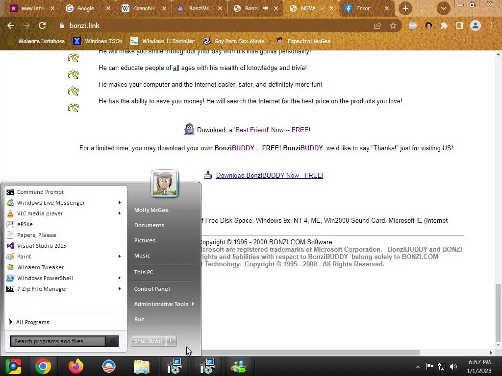Viewport: 502px width, 376px height.
Task: Click the network icon in system tray
Action: (x=442, y=367)
